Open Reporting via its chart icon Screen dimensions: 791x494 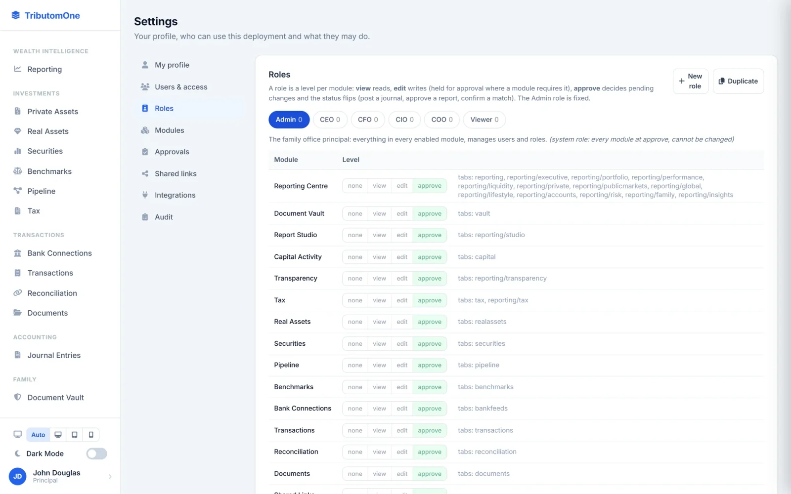(x=17, y=69)
